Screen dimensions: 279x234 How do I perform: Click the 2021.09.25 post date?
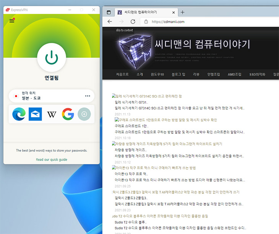coord(123,186)
